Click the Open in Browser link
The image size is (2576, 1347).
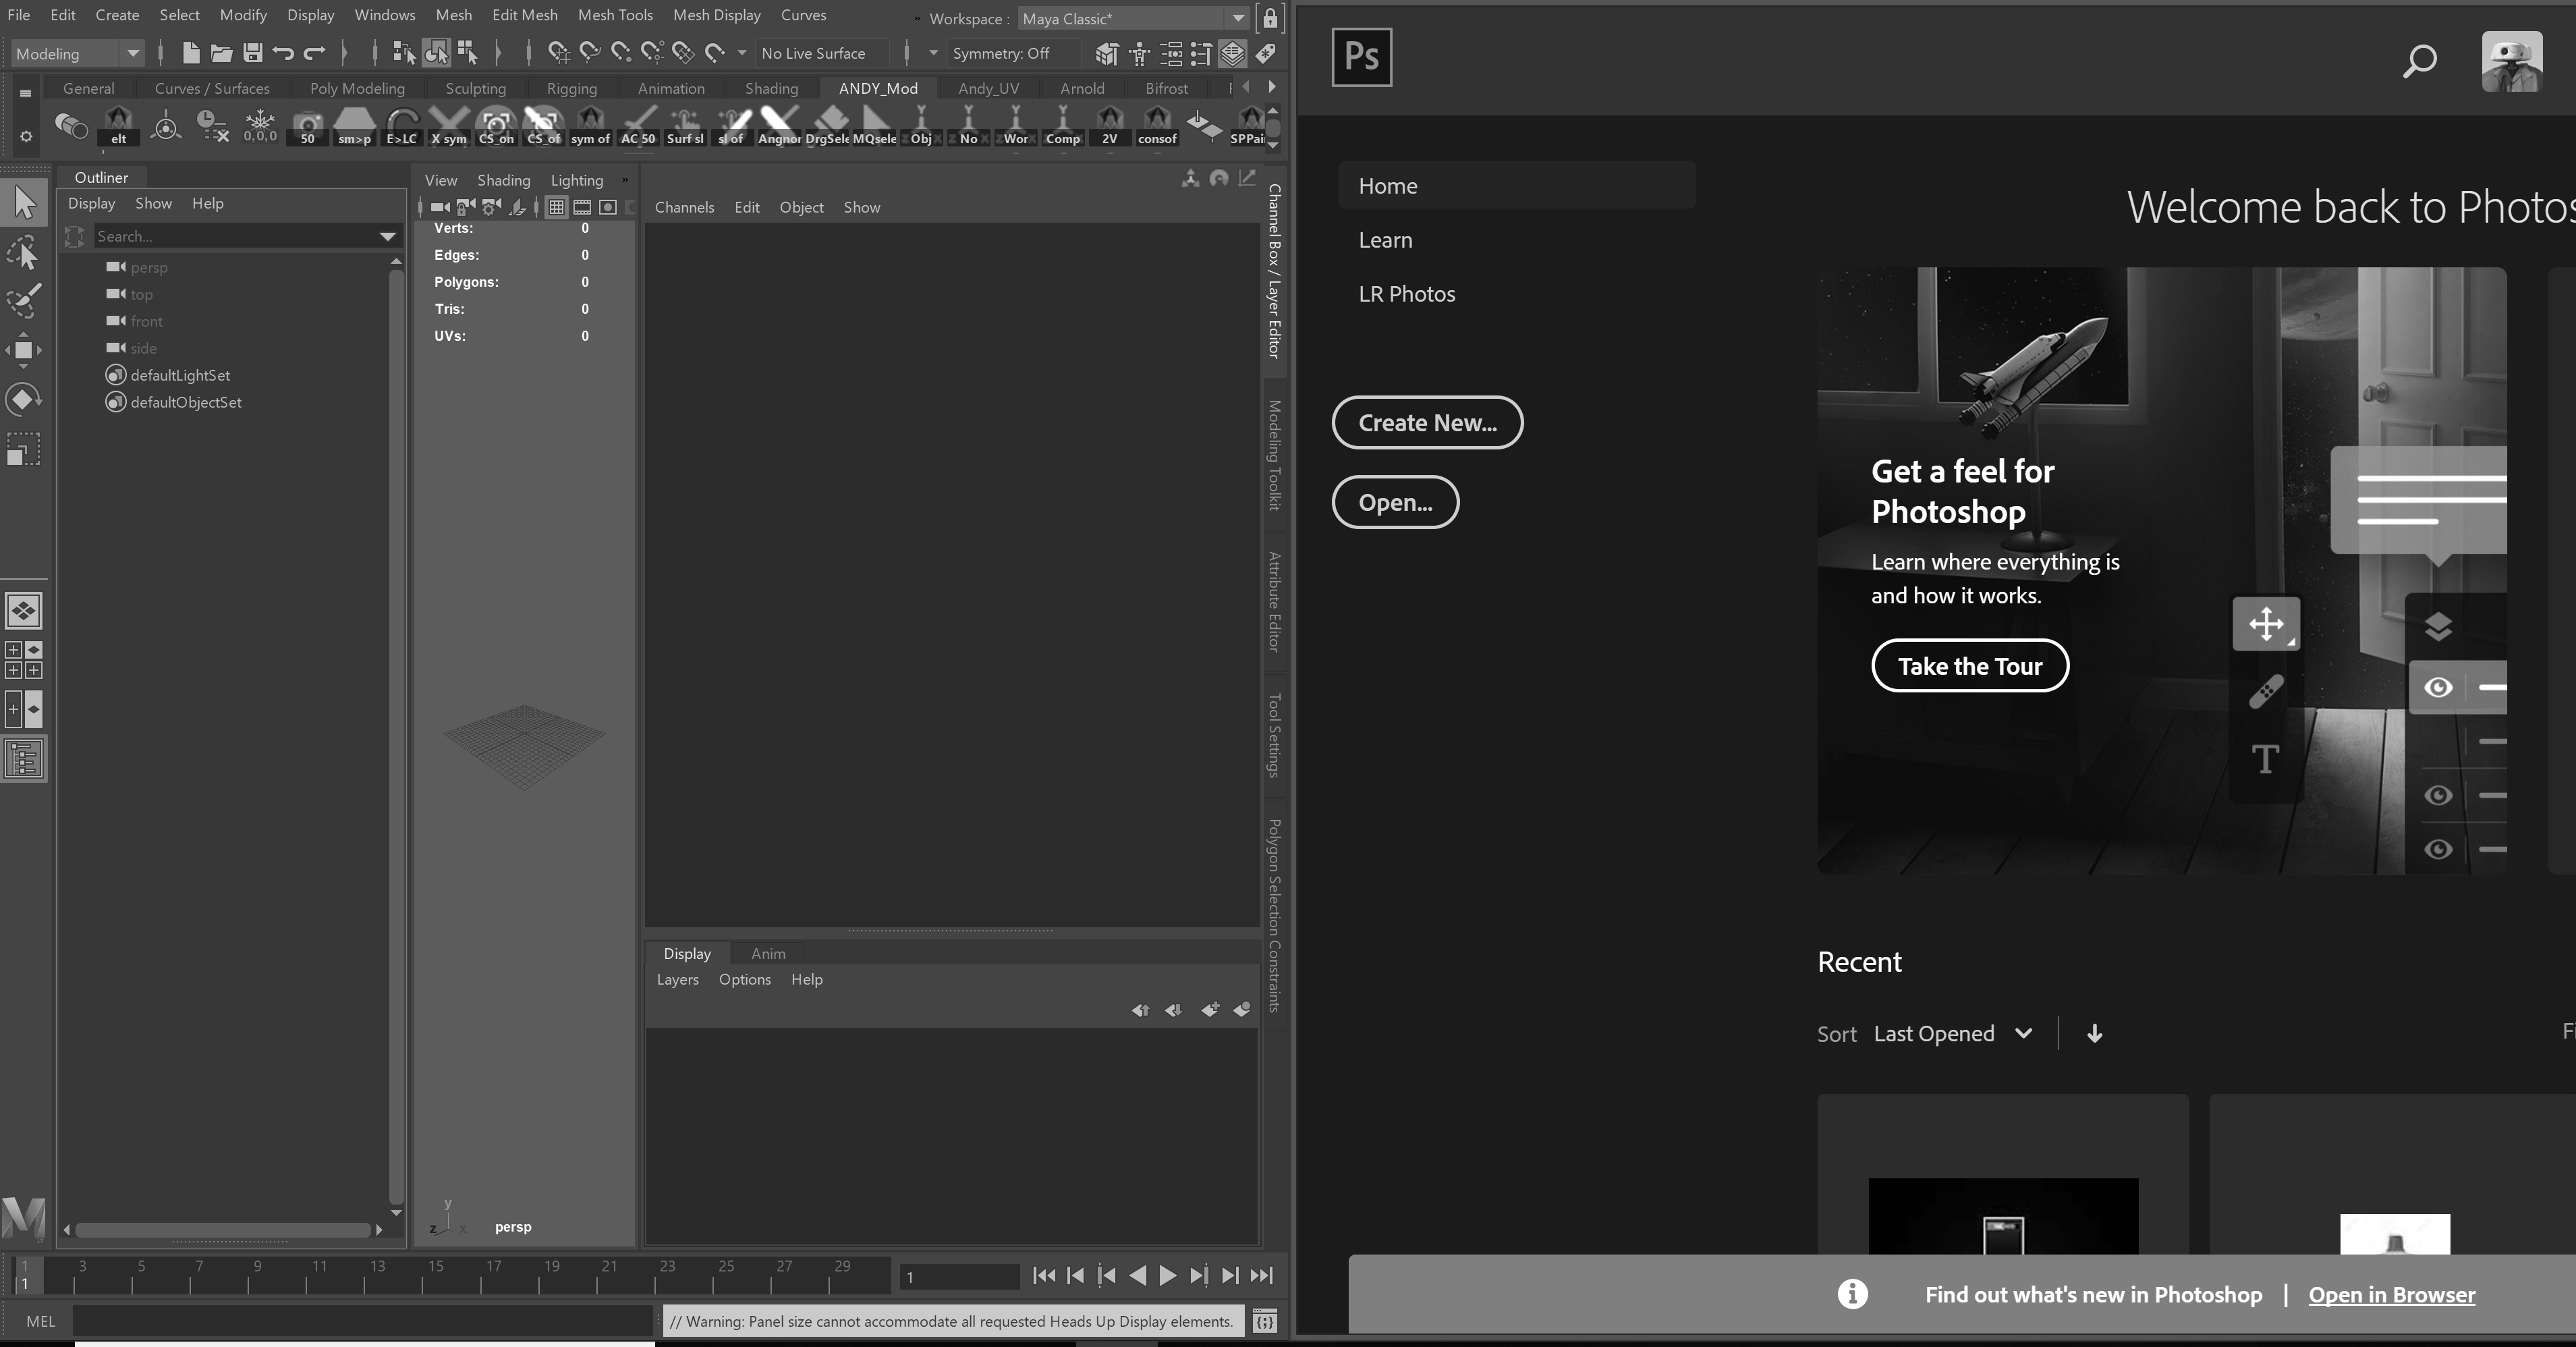2391,1294
